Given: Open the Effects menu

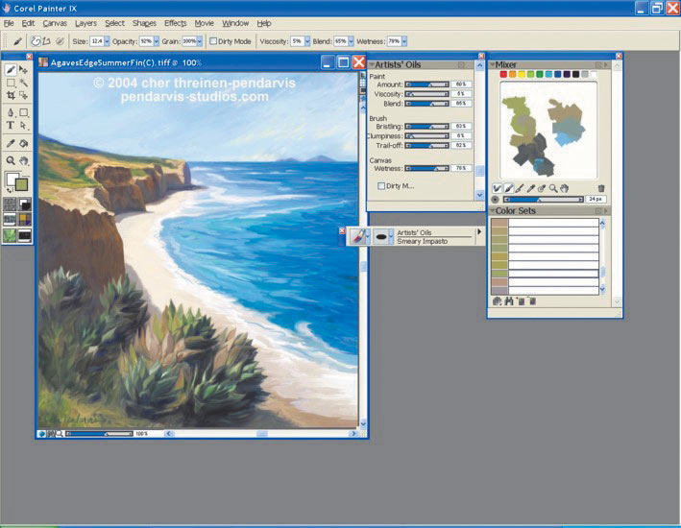Looking at the screenshot, I should [x=176, y=23].
